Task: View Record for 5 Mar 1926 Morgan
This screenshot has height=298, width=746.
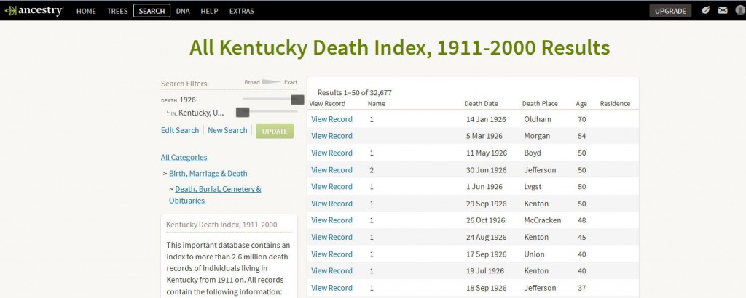Action: tap(331, 136)
